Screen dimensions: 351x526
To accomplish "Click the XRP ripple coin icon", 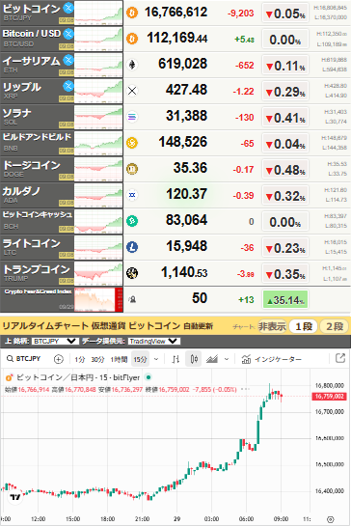I will (x=132, y=91).
